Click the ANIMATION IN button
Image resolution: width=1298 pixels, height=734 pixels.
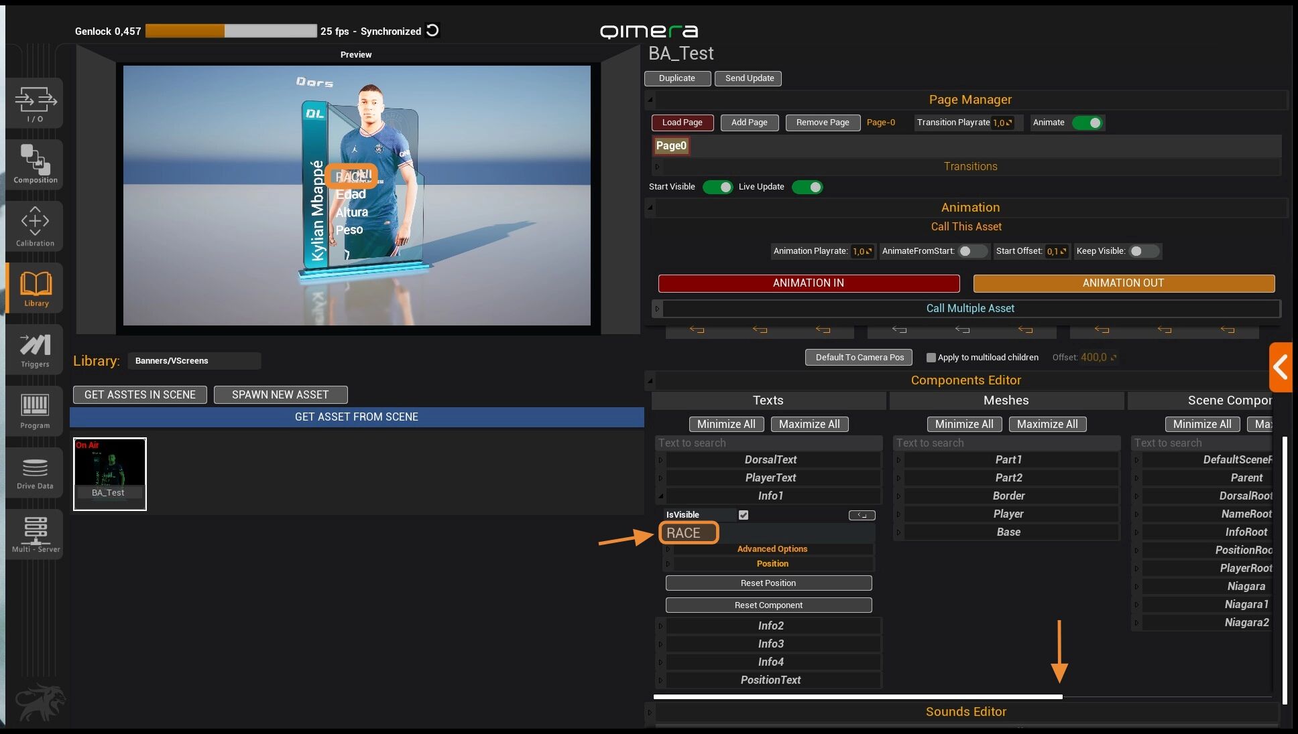[x=808, y=283]
